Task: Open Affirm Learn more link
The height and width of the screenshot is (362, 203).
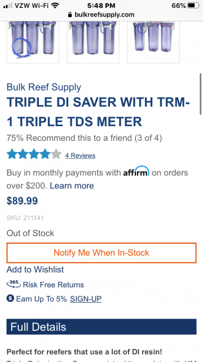Action: pos(72,186)
